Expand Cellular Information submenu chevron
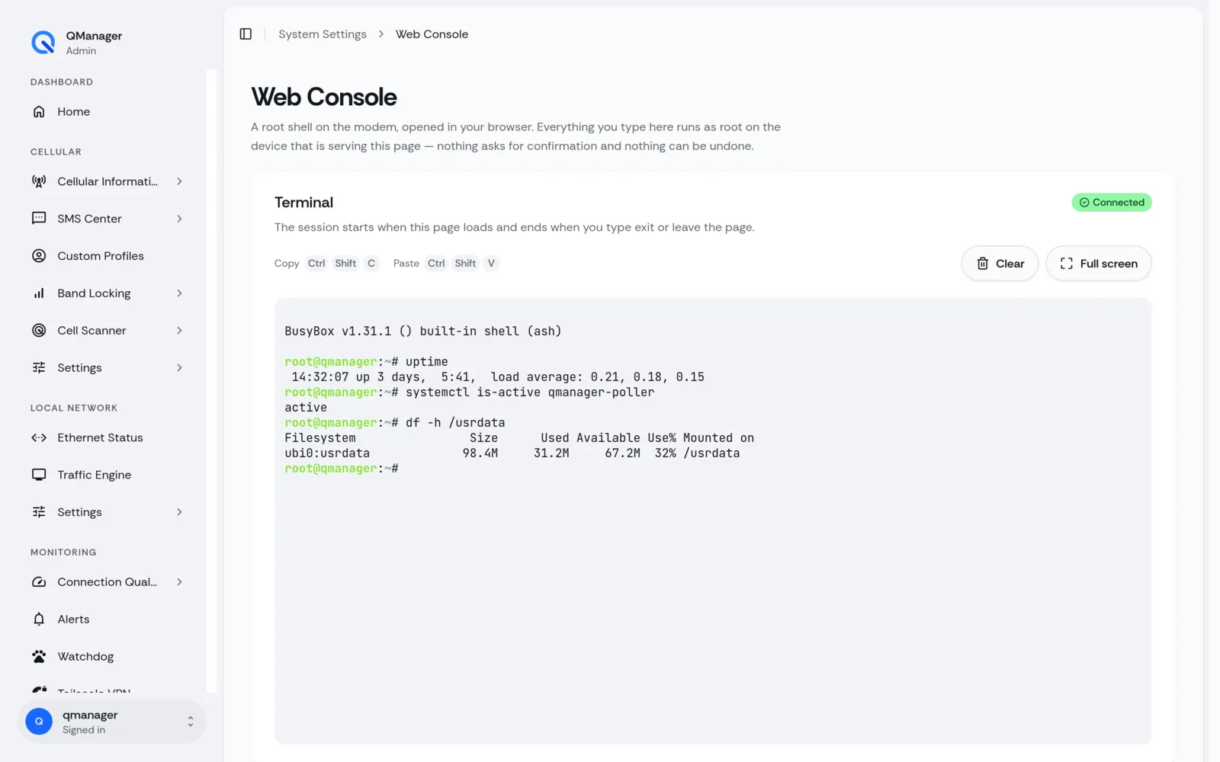 point(180,181)
